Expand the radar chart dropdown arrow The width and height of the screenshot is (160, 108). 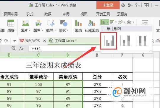133,22
